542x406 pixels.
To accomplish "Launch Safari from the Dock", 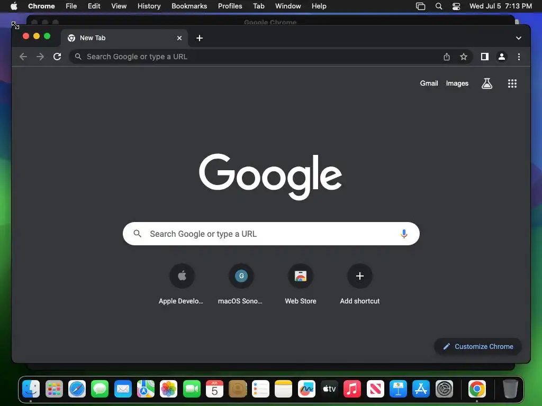I will (77, 389).
